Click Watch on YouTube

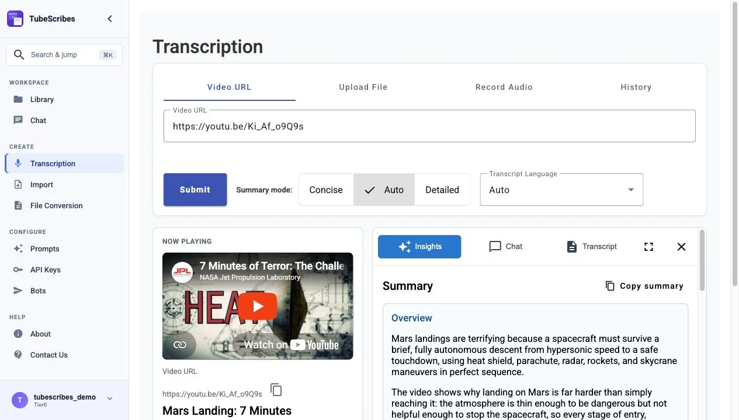pyautogui.click(x=291, y=345)
